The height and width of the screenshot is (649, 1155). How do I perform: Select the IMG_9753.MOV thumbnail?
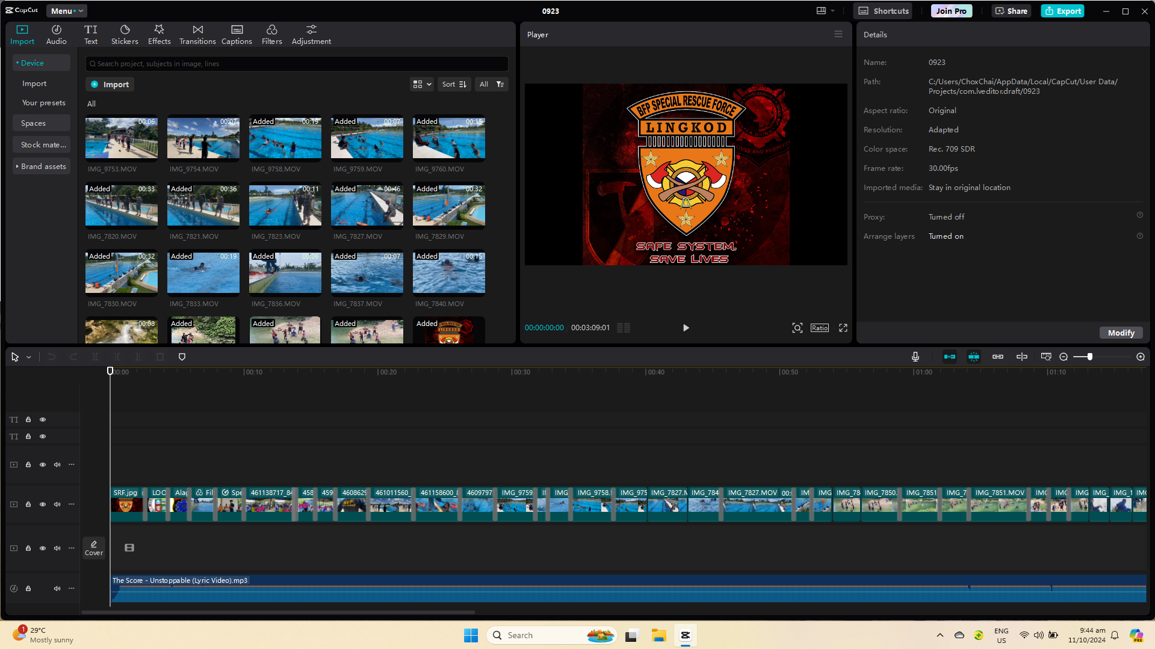122,138
